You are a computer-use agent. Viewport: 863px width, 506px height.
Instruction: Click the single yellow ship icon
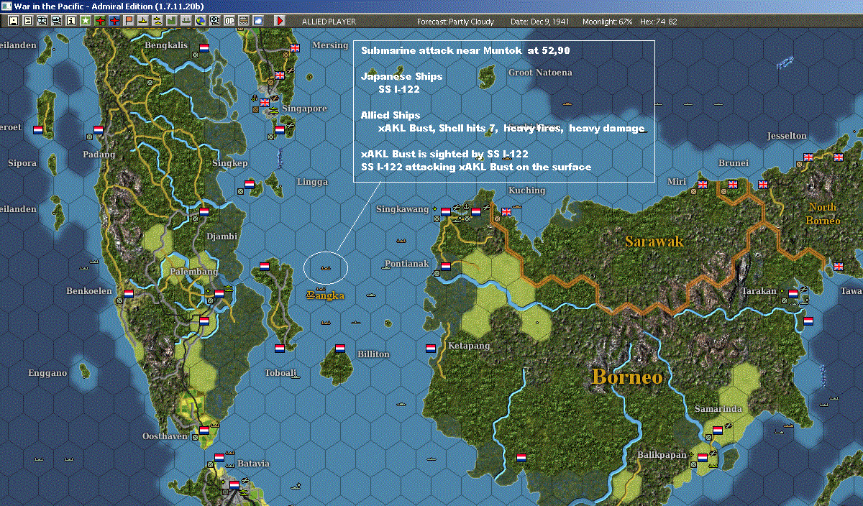click(x=143, y=21)
